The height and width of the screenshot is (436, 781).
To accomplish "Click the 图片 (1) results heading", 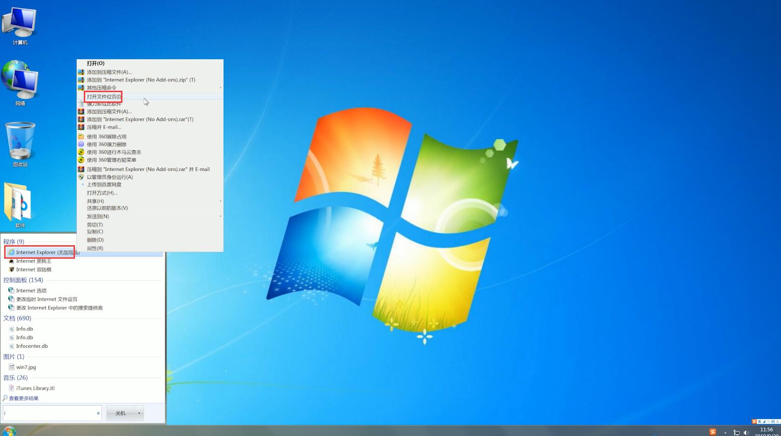I will click(13, 356).
